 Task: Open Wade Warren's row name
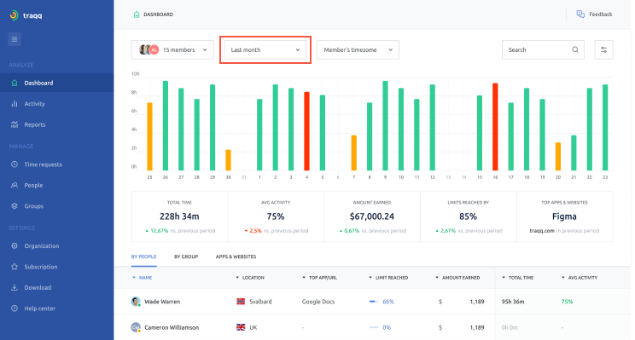[162, 302]
